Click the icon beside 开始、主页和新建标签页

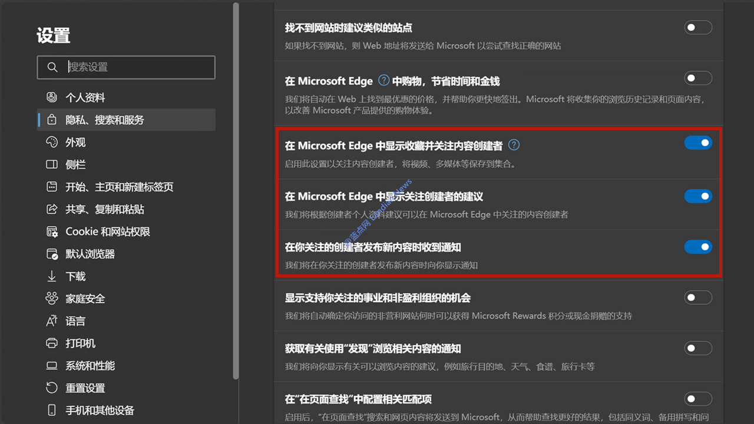click(x=52, y=187)
